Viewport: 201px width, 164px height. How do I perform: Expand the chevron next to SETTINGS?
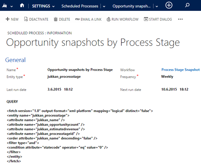53,6
